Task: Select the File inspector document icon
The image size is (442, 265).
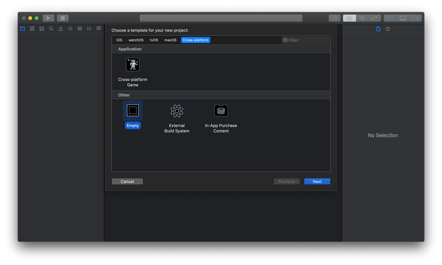Action: [x=378, y=29]
